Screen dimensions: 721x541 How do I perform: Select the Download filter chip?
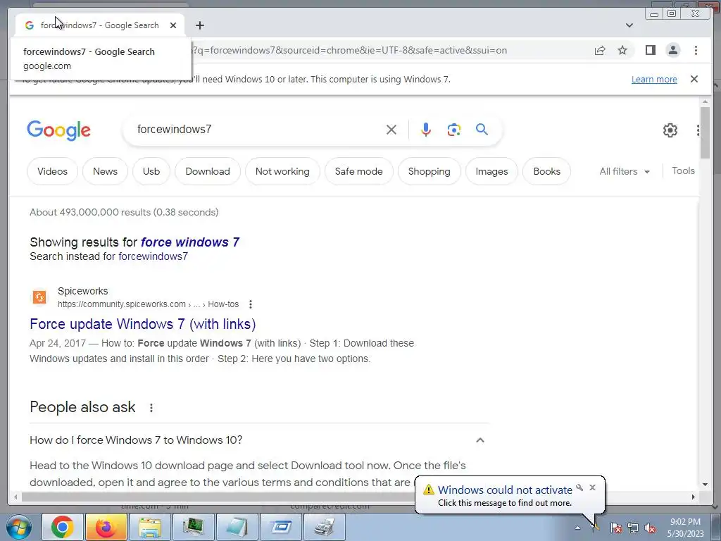click(x=208, y=171)
